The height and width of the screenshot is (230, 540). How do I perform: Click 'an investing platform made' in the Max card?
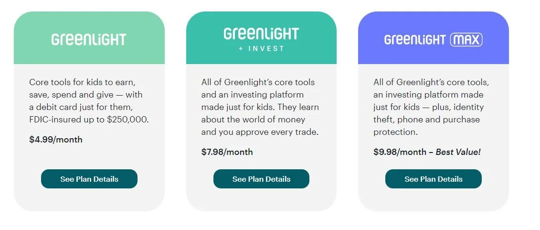click(x=428, y=95)
